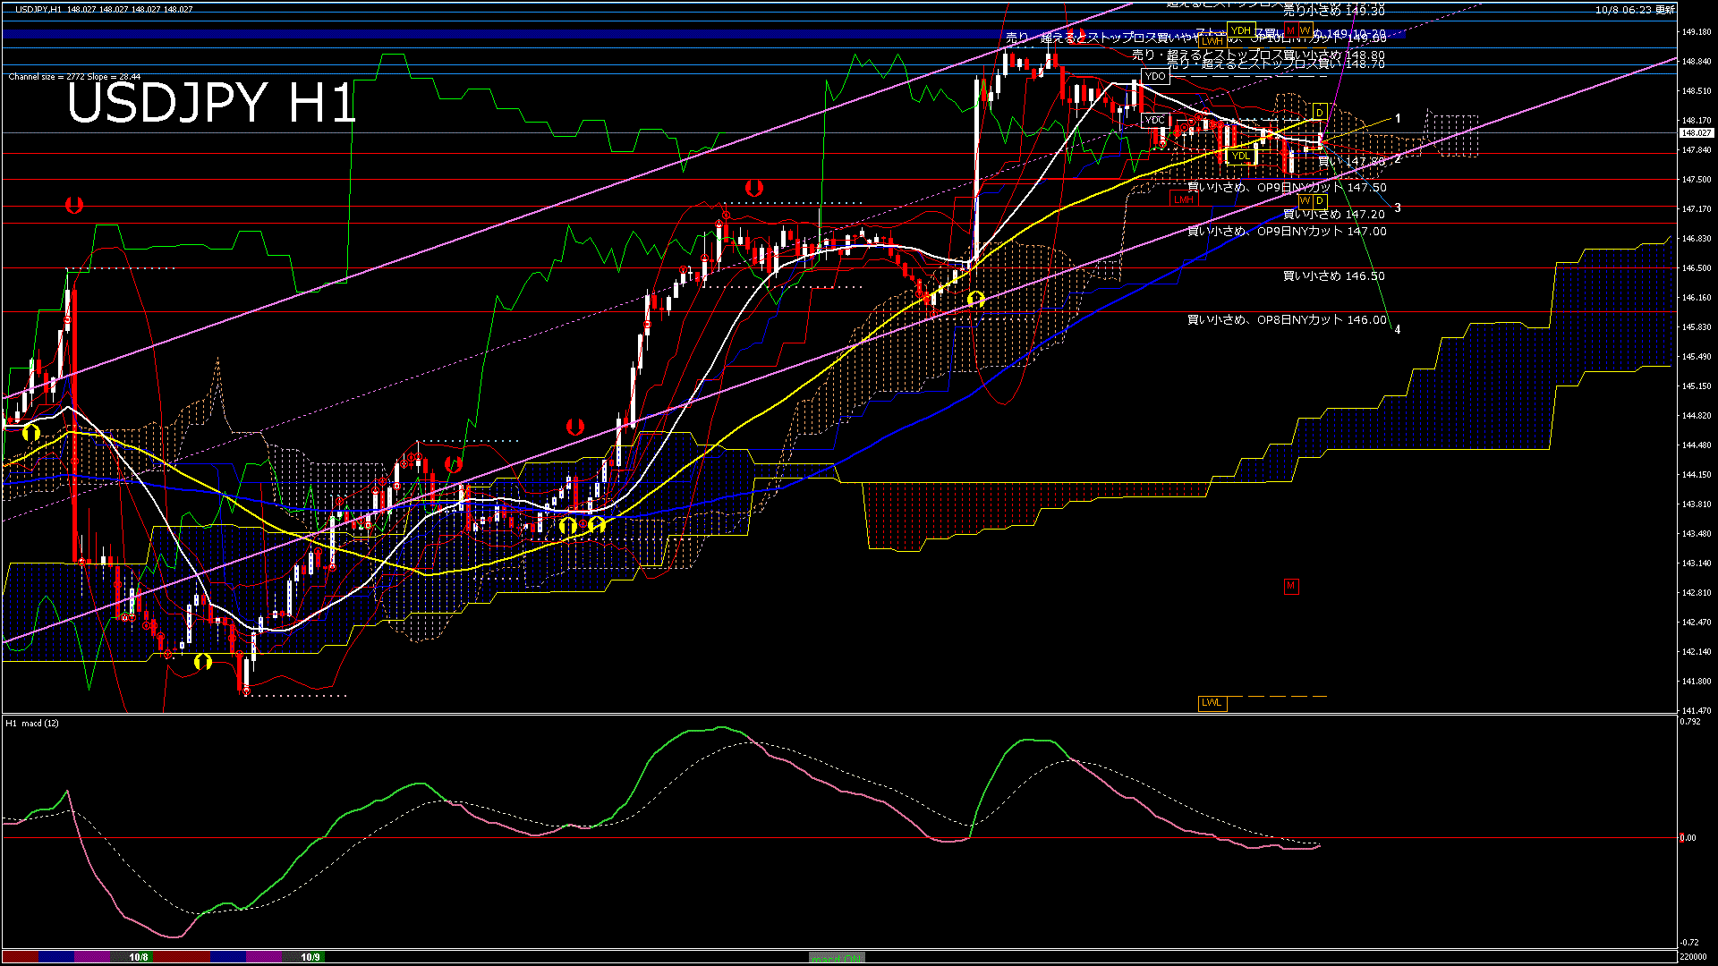The width and height of the screenshot is (1718, 966).
Task: Select the YDO level marker
Action: point(1155,76)
